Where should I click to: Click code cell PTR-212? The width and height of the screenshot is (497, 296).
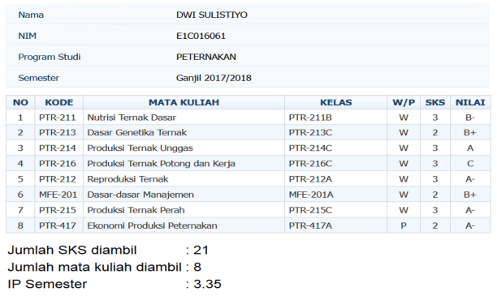(x=58, y=179)
